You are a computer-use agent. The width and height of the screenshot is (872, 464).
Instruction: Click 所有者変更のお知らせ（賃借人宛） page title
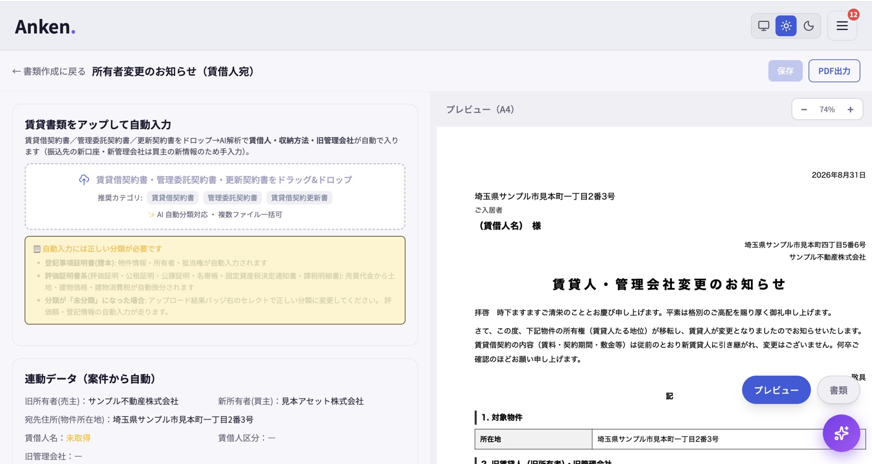click(173, 71)
